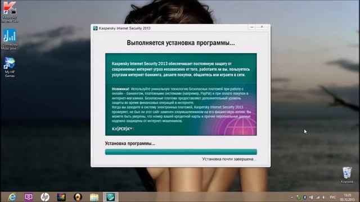Image resolution: width=360 pixels, height=202 pixels.
Task: Show hidden system tray icons arrow
Action: [x=292, y=197]
